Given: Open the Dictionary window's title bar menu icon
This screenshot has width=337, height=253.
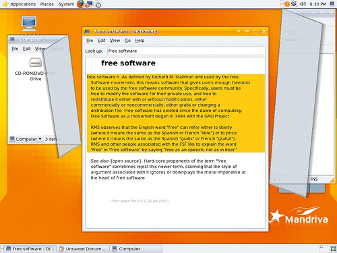Looking at the screenshot, I should [x=87, y=32].
